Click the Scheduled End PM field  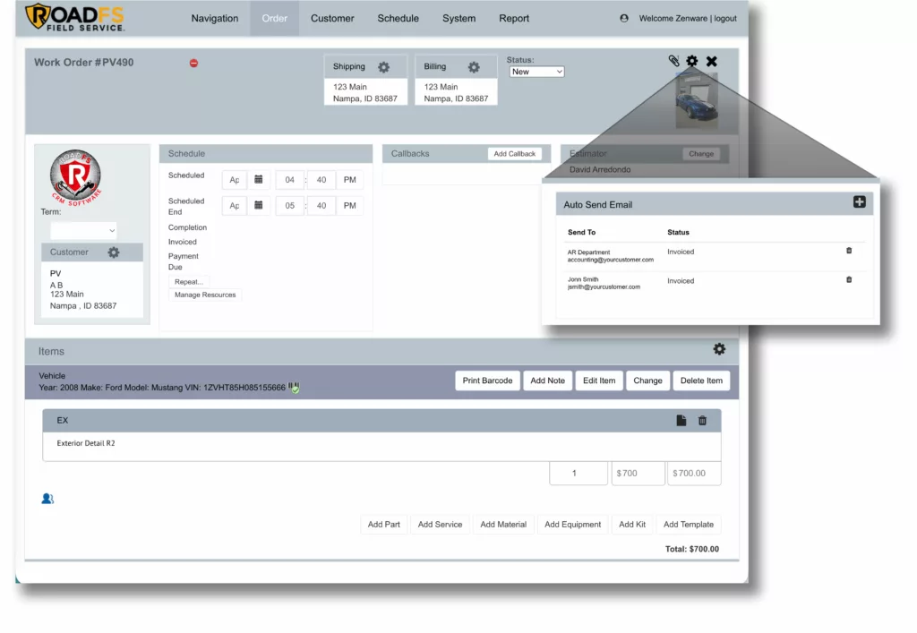[350, 206]
